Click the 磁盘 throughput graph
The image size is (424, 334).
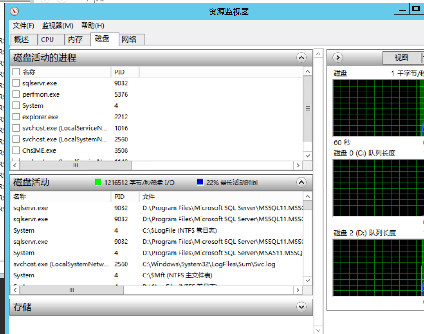pos(379,108)
